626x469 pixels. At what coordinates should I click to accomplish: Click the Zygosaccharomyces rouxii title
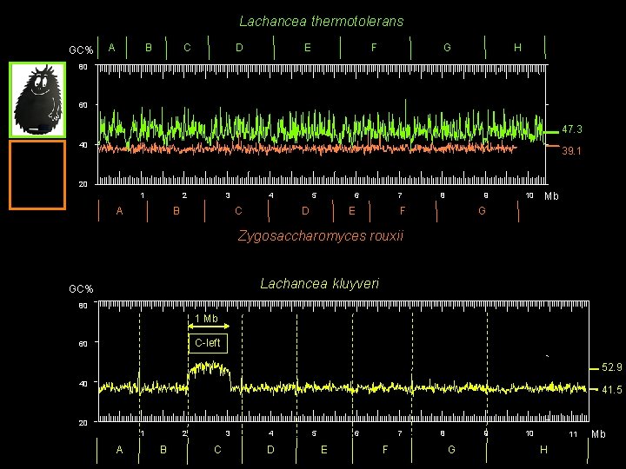point(321,235)
